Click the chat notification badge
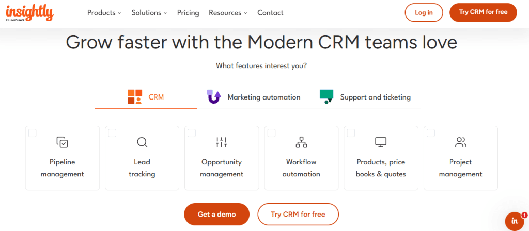The height and width of the screenshot is (231, 529). [524, 214]
